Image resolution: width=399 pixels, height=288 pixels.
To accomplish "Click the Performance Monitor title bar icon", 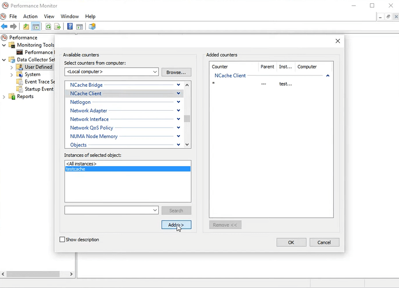I will (x=5, y=5).
